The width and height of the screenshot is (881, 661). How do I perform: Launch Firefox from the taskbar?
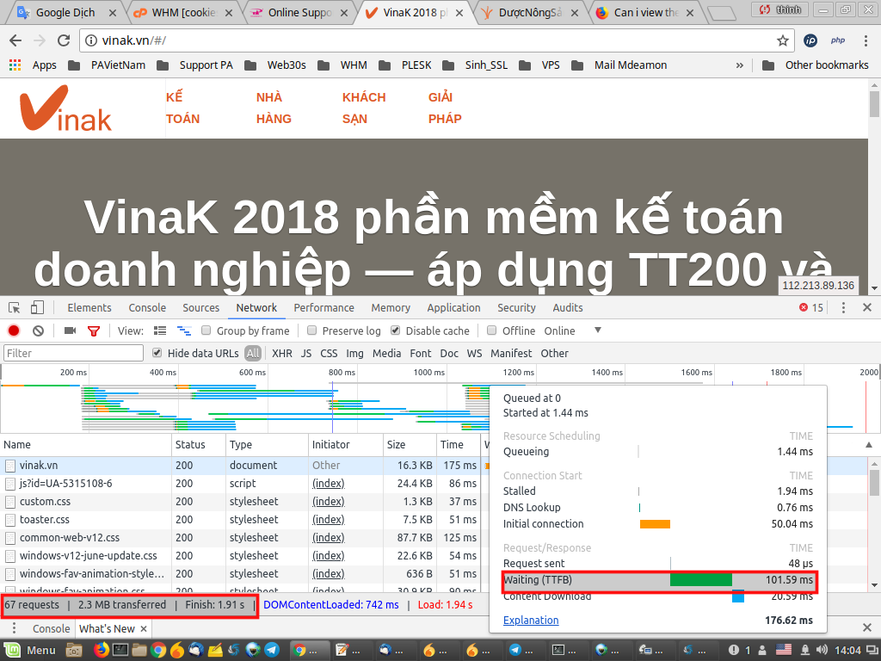[x=102, y=651]
